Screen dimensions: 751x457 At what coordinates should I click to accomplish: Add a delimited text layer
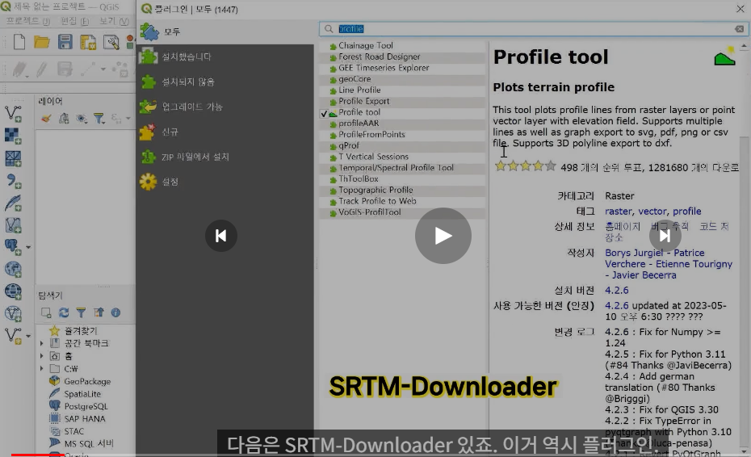point(13,181)
